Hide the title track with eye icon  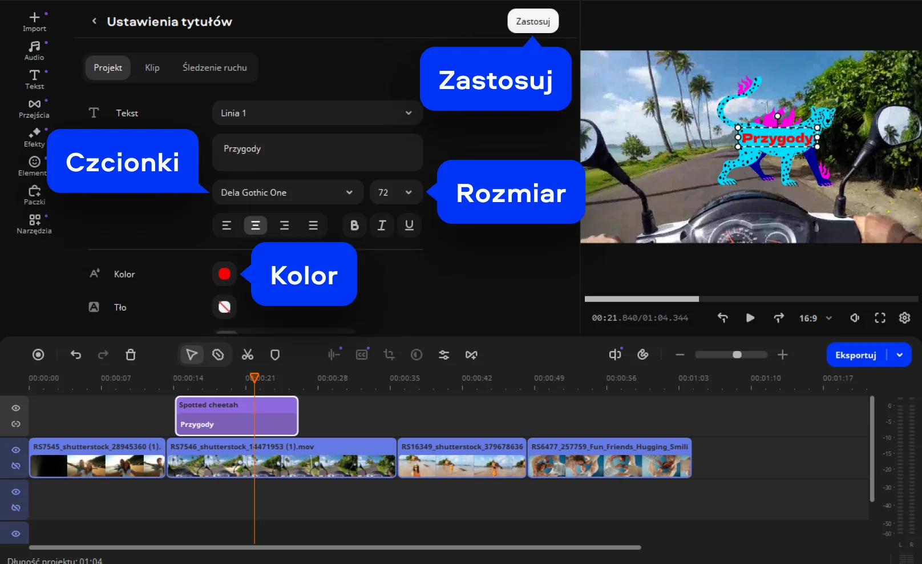coord(16,408)
